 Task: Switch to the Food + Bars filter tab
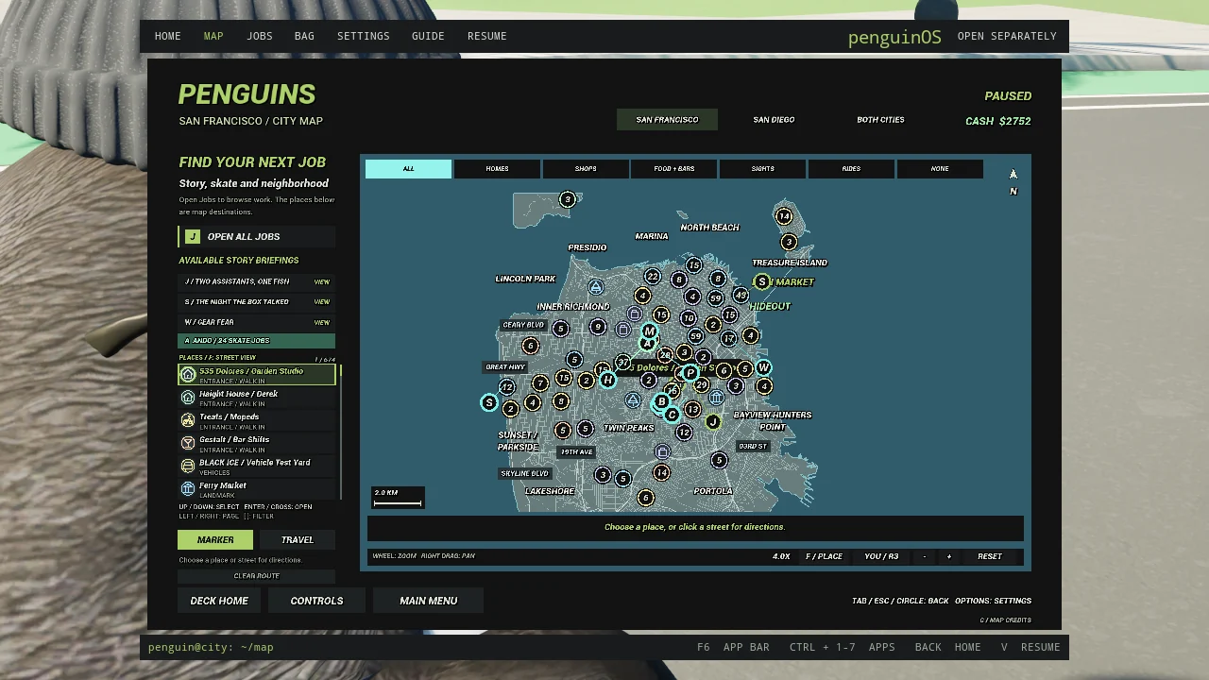pos(674,169)
